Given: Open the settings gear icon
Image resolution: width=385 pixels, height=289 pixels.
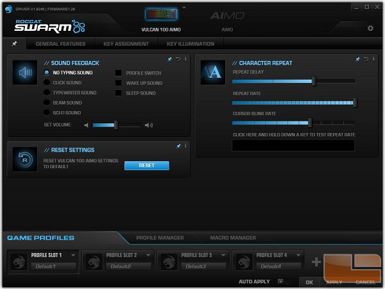Looking at the screenshot, I should pos(370,28).
